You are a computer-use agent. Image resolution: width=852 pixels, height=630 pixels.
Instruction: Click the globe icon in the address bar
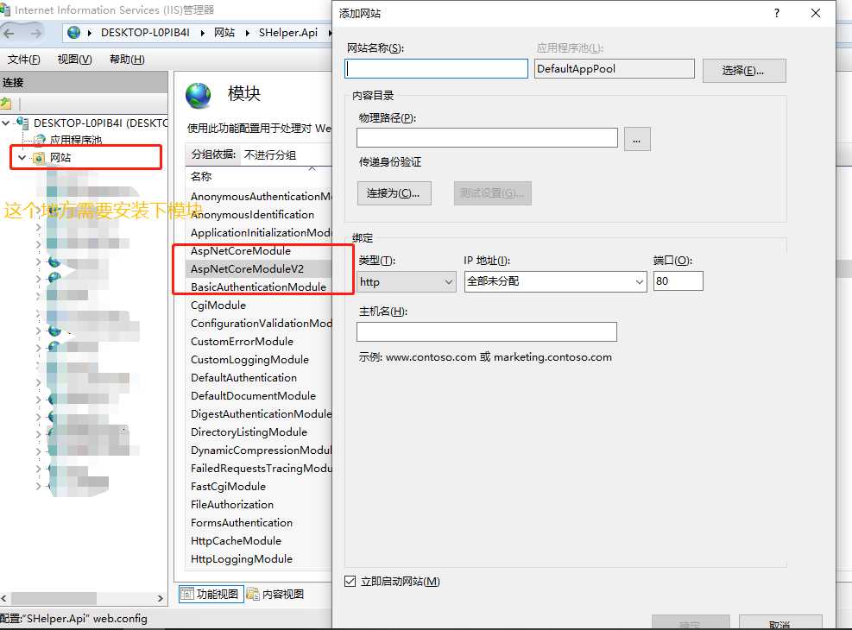point(74,33)
